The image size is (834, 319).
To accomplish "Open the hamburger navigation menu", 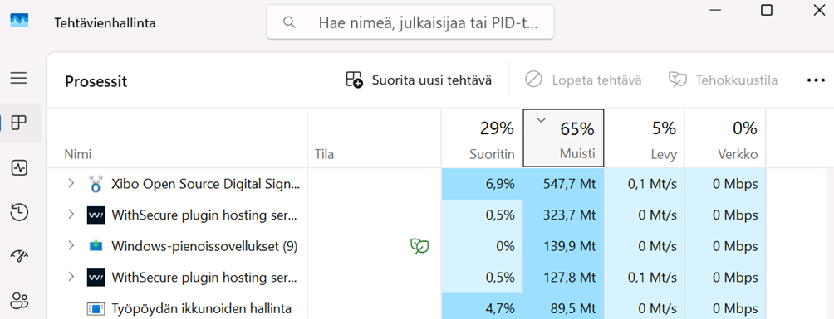I will click(18, 78).
